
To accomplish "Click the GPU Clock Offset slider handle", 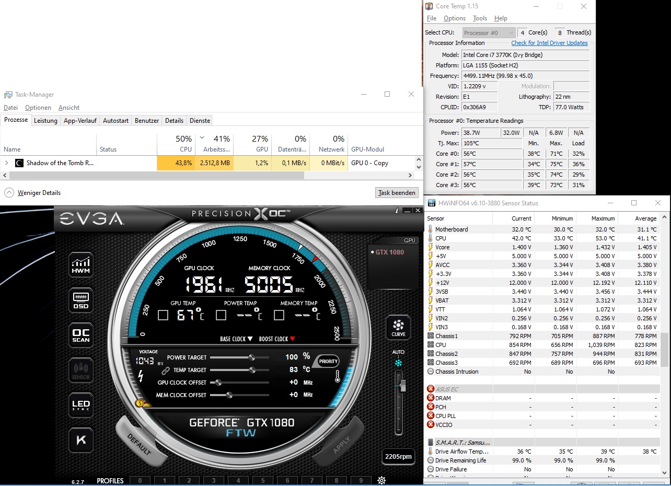I will (218, 383).
